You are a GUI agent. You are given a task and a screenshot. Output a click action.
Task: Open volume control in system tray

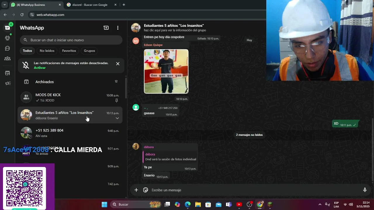(x=351, y=204)
